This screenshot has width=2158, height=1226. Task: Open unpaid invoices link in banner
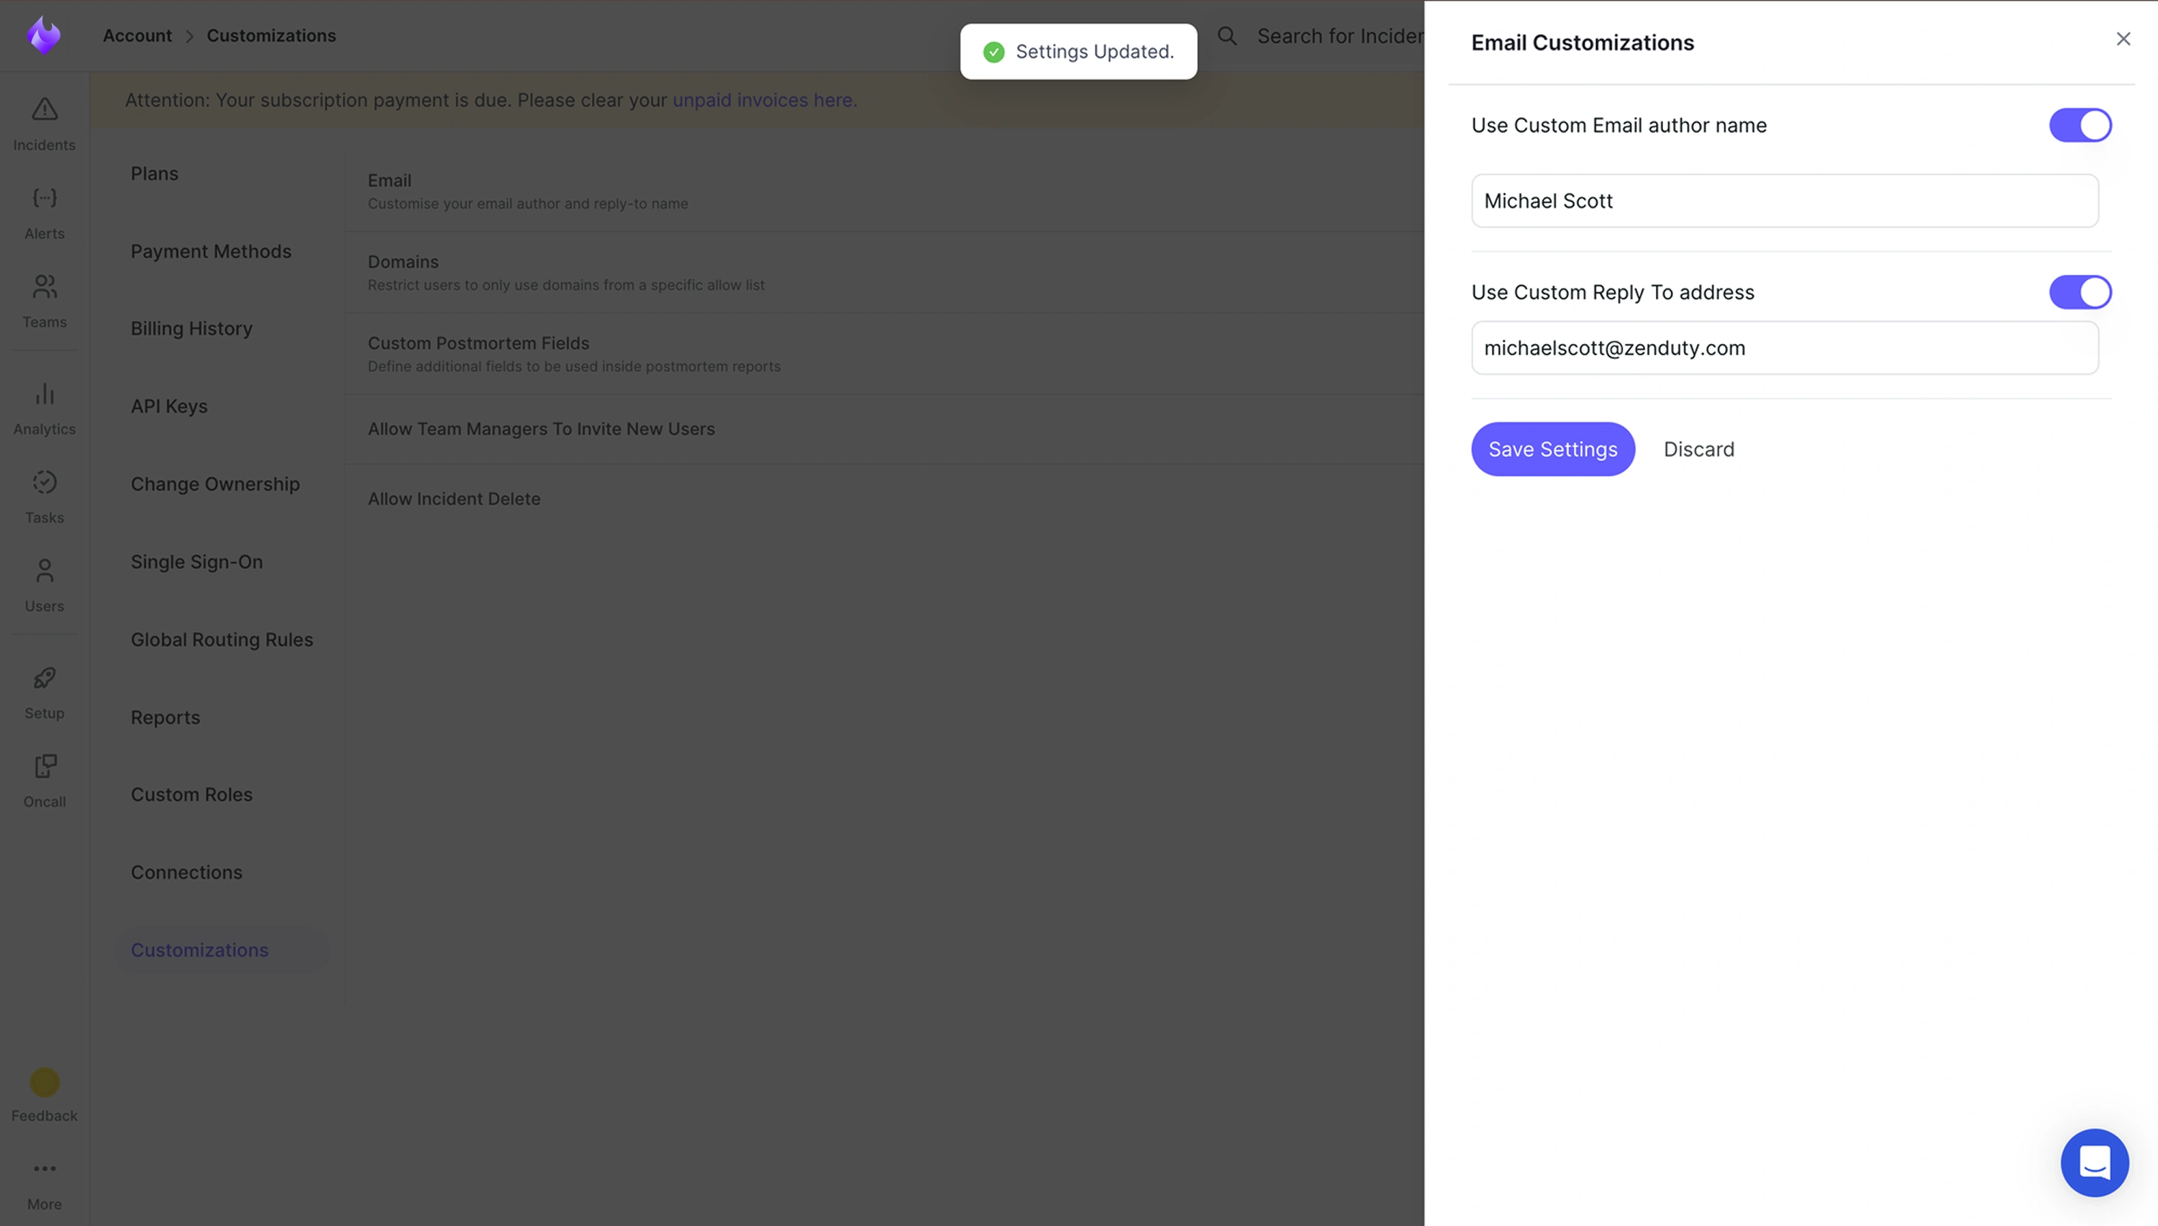pos(762,100)
